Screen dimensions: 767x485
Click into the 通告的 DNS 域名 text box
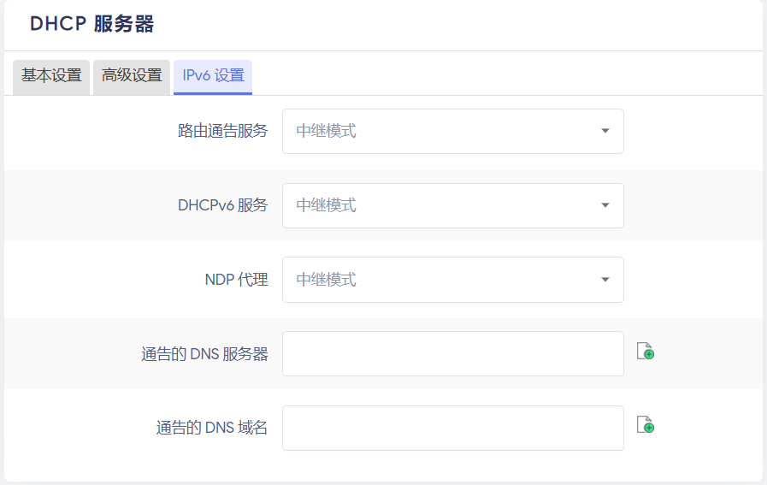click(x=452, y=428)
